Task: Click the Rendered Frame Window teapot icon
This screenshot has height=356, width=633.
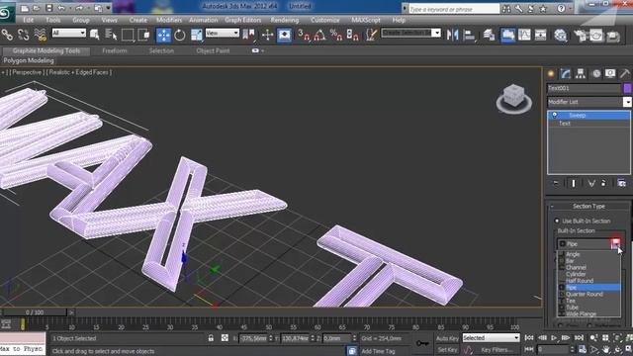Action: [596, 36]
